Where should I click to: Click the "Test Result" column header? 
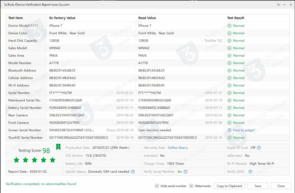click(x=236, y=18)
